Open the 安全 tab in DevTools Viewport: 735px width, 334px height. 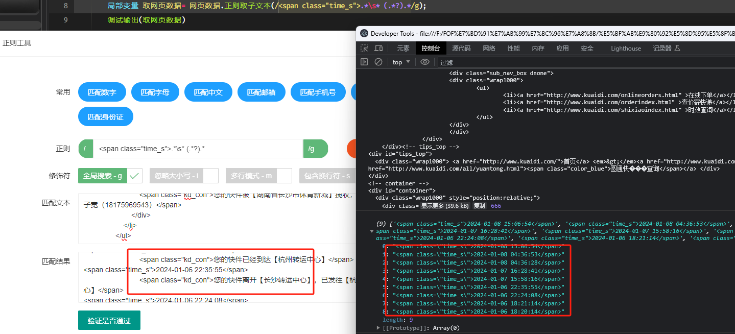(x=587, y=49)
